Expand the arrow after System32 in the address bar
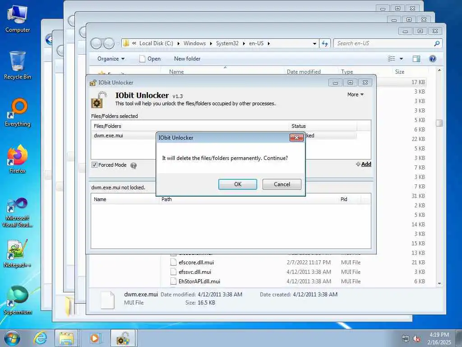This screenshot has width=462, height=347. tap(244, 43)
